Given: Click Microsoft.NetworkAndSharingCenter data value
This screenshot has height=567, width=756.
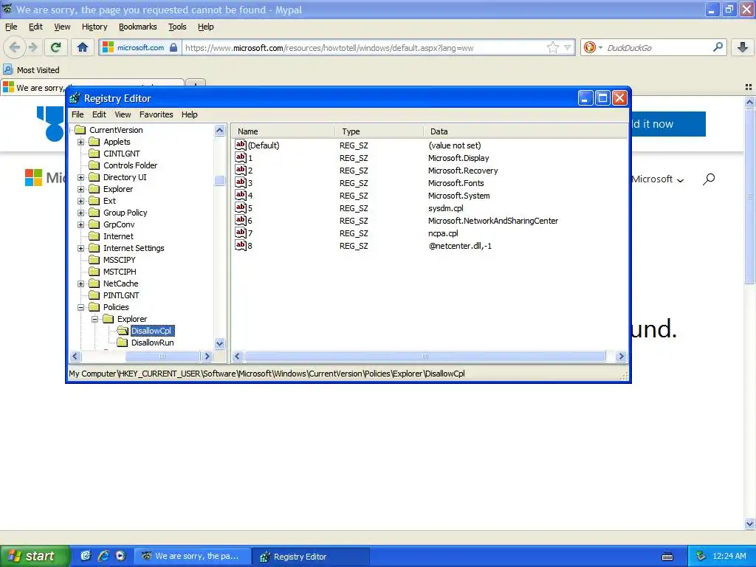Looking at the screenshot, I should pos(492,220).
